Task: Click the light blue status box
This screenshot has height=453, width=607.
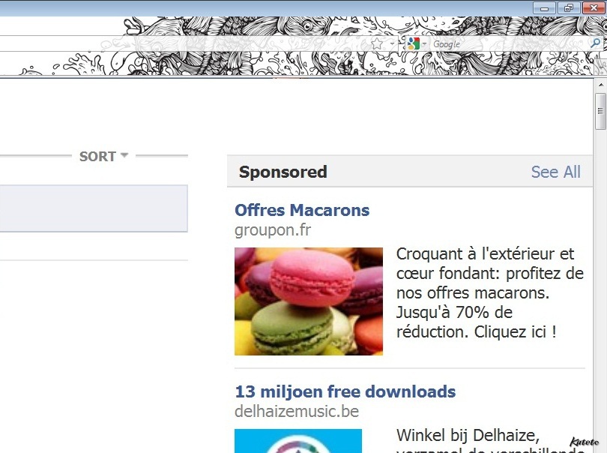Action: pos(93,208)
